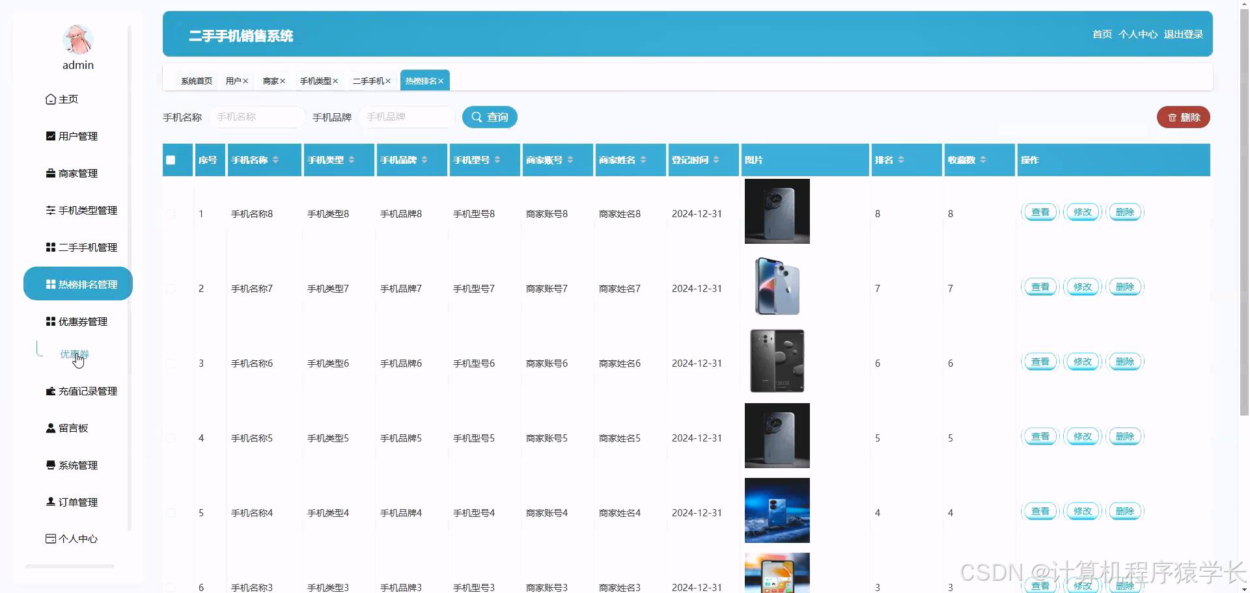Close the 热榜排名 tab with its X

click(x=441, y=81)
